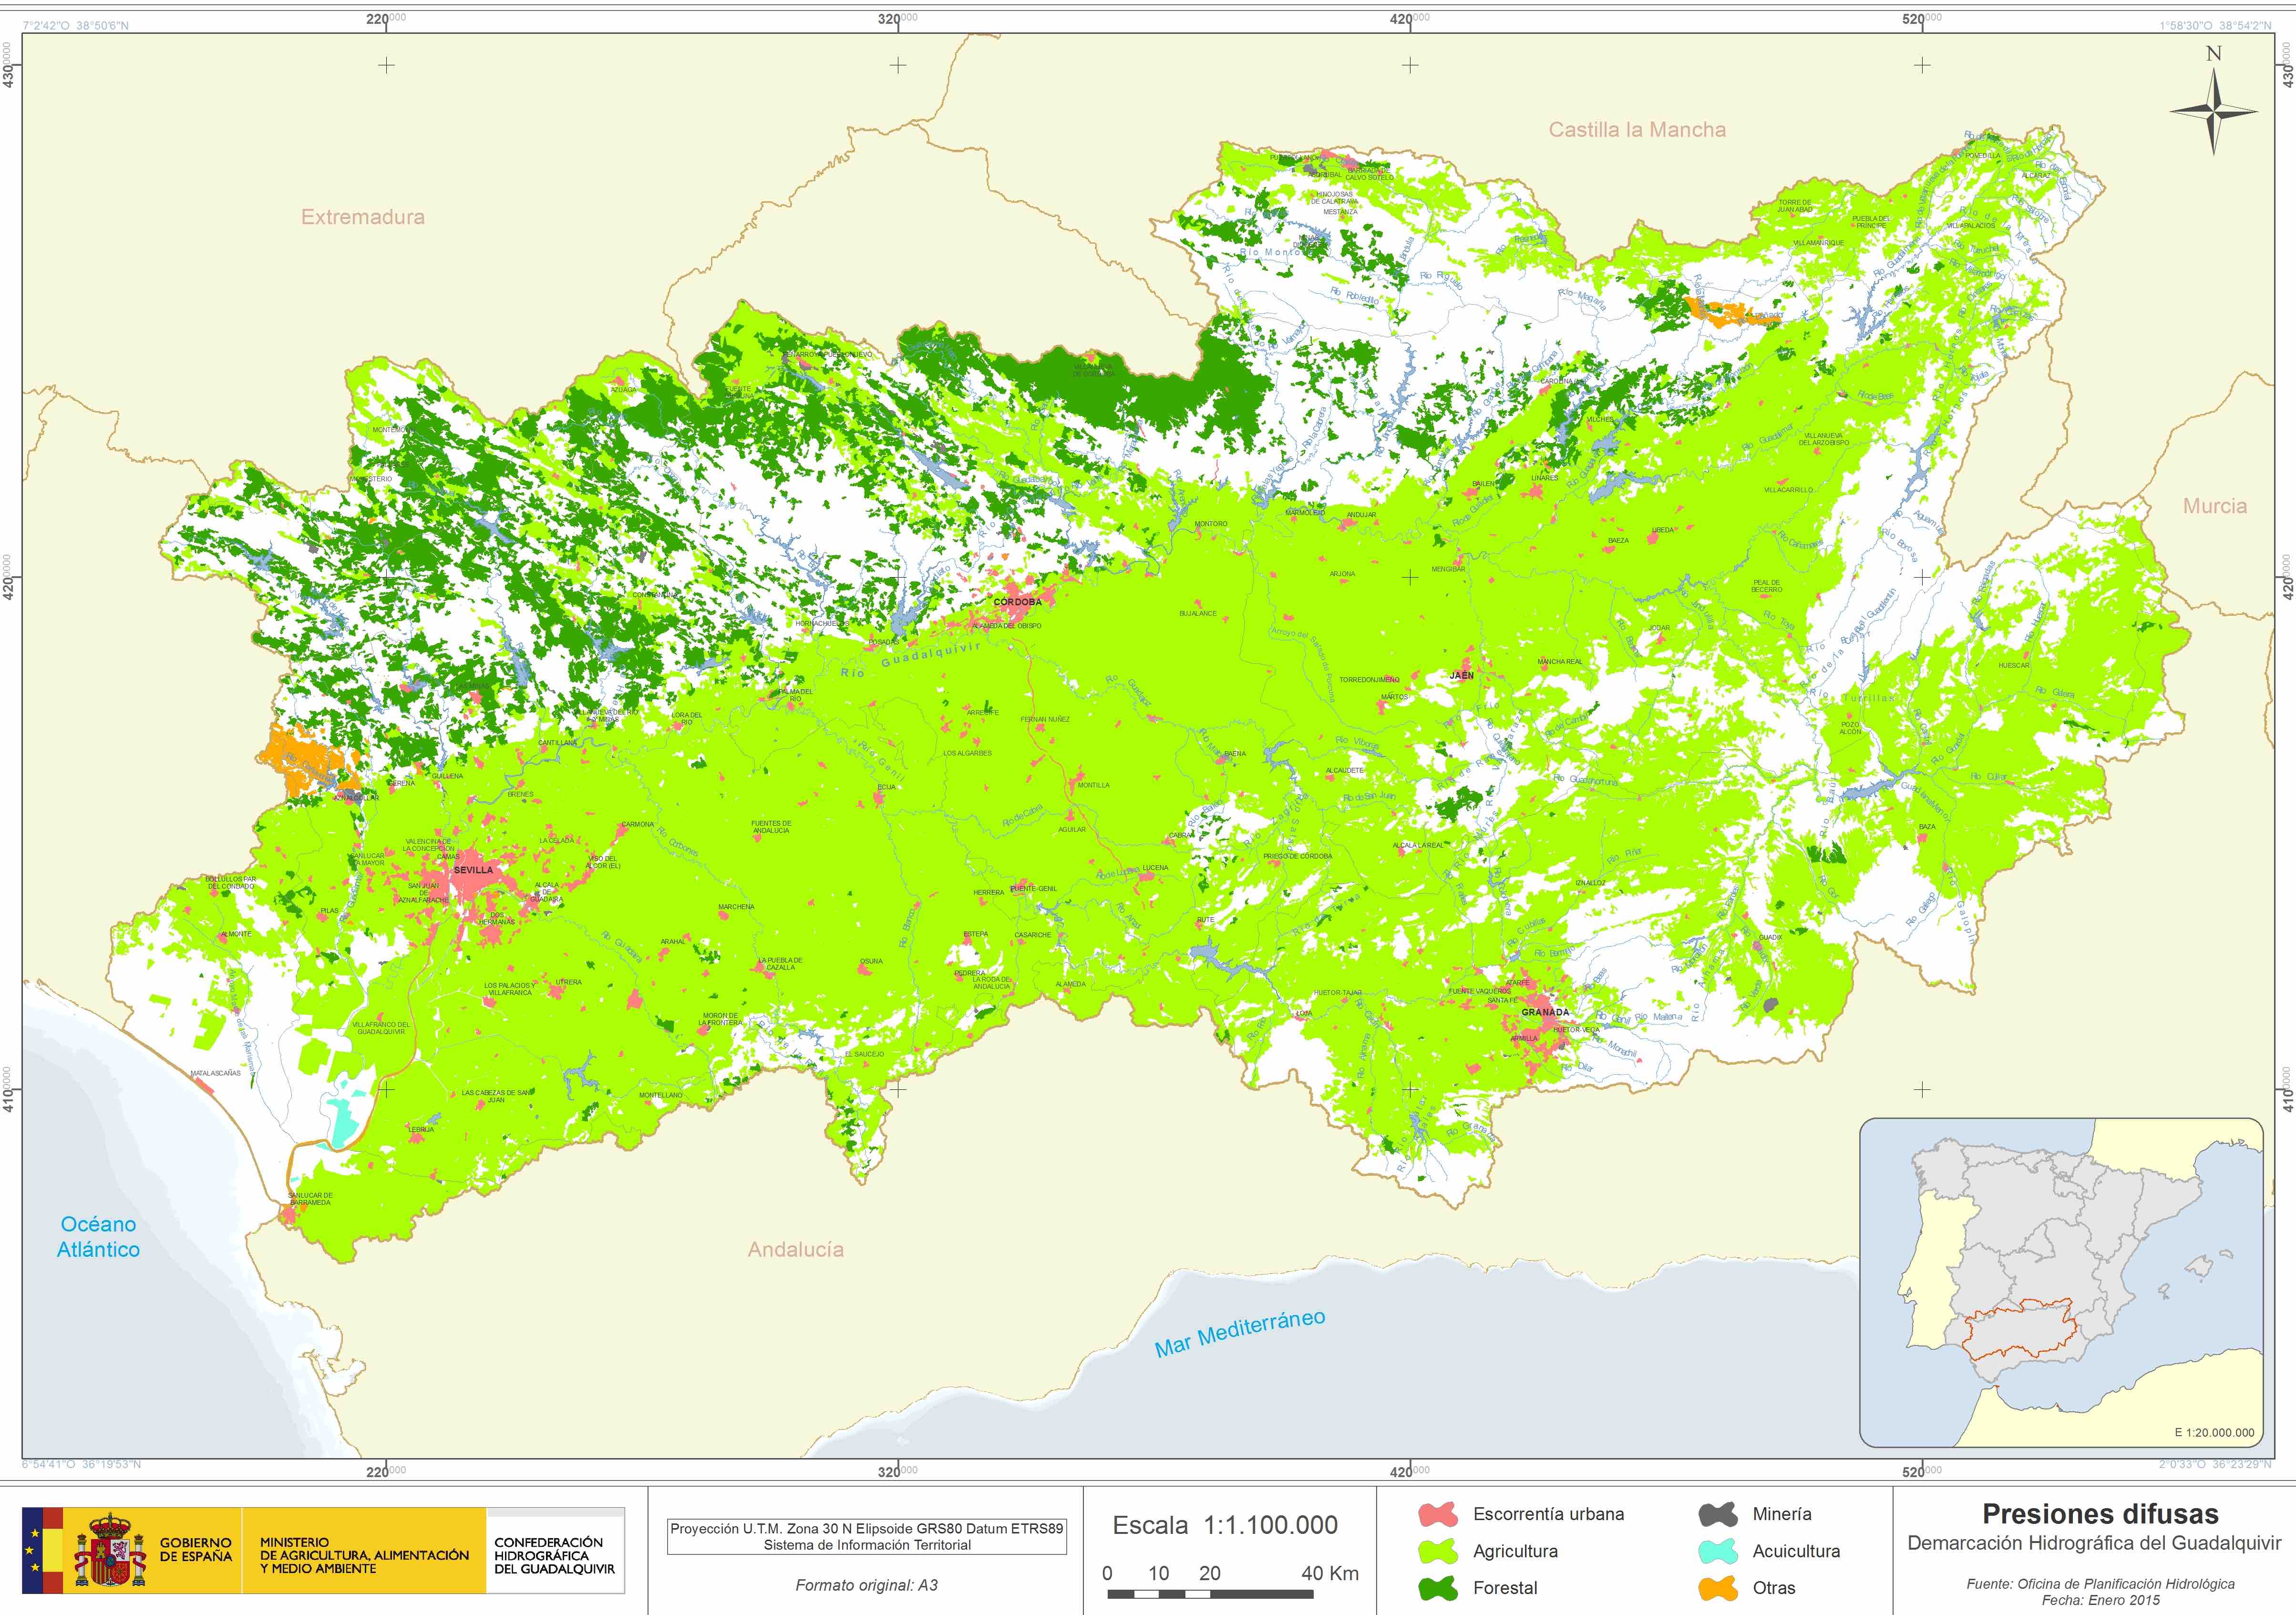Click the Ministerio de Agricultura yellow banner
2296x1615 pixels.
364,1555
